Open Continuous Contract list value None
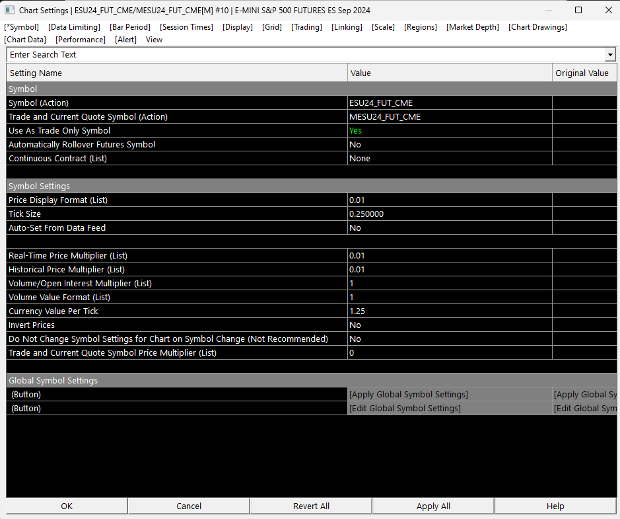This screenshot has width=620, height=519. (450, 159)
